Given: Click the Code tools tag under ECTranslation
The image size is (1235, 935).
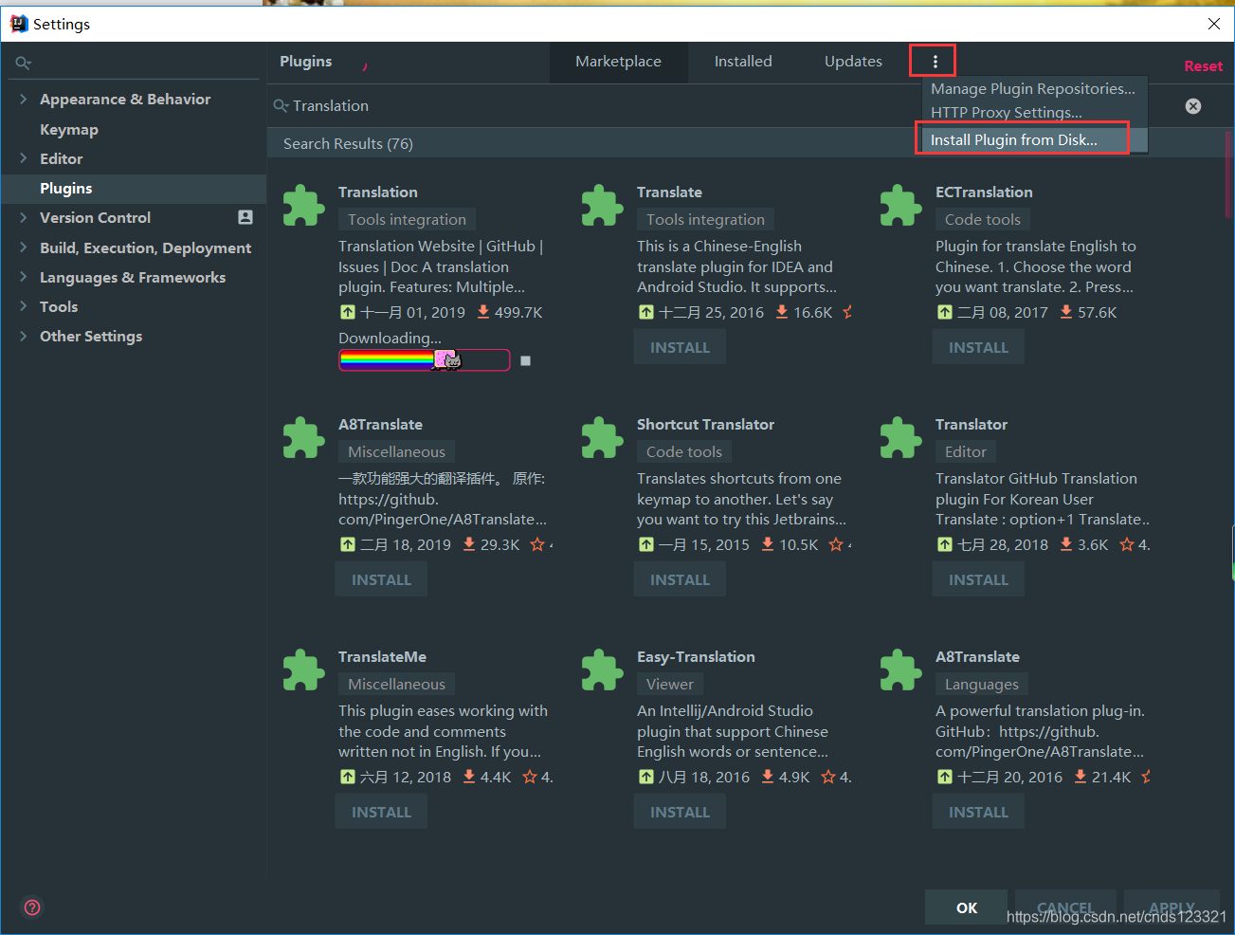Looking at the screenshot, I should [x=983, y=219].
